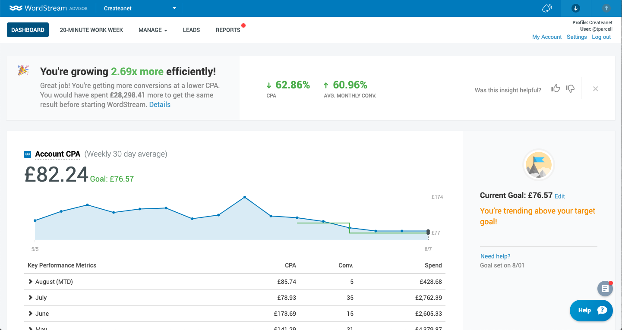Click the Key Performance Metrics header
The width and height of the screenshot is (622, 330).
[x=62, y=265]
